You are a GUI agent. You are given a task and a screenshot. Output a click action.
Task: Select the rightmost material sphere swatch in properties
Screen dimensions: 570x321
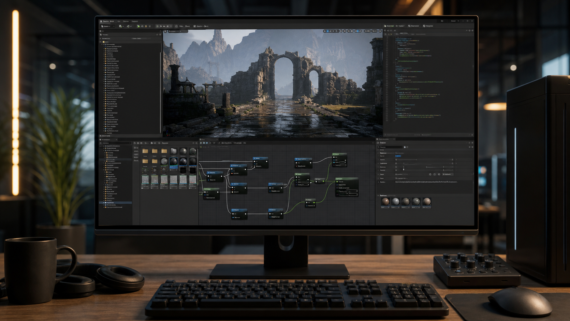(427, 201)
